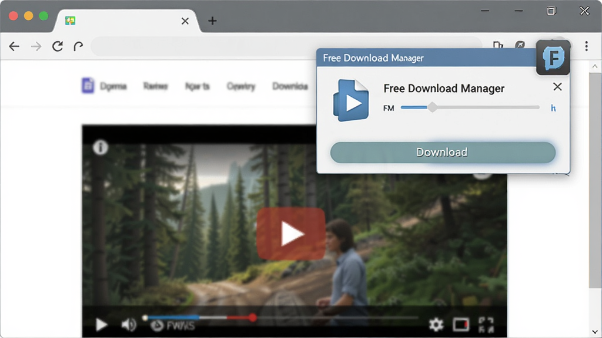Reload the page with the refresh icon
The width and height of the screenshot is (602, 338).
coord(58,46)
